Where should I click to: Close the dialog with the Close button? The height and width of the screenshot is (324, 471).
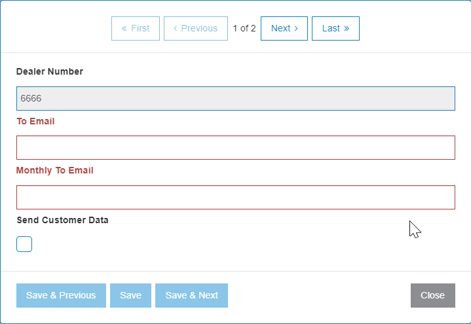pos(433,295)
